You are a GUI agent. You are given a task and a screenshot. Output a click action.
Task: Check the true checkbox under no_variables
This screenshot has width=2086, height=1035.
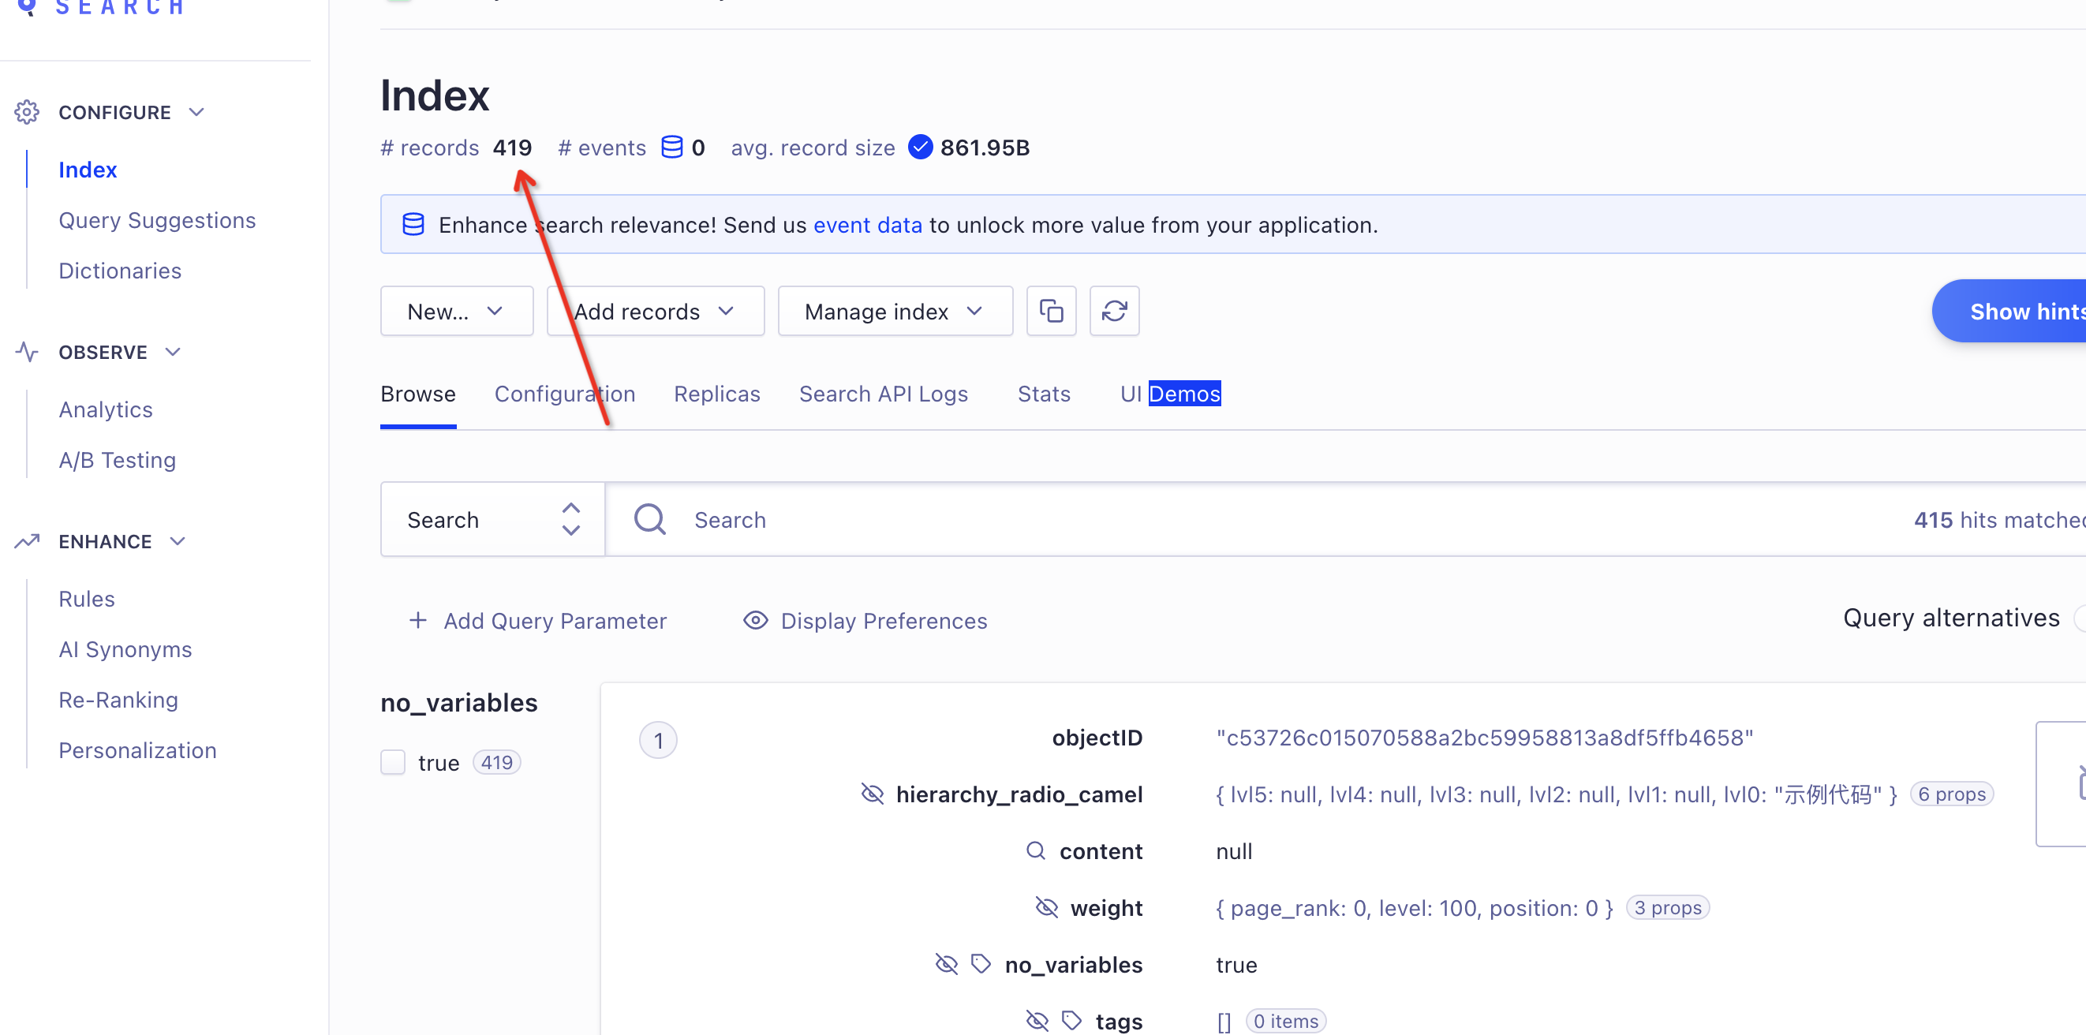(x=394, y=761)
